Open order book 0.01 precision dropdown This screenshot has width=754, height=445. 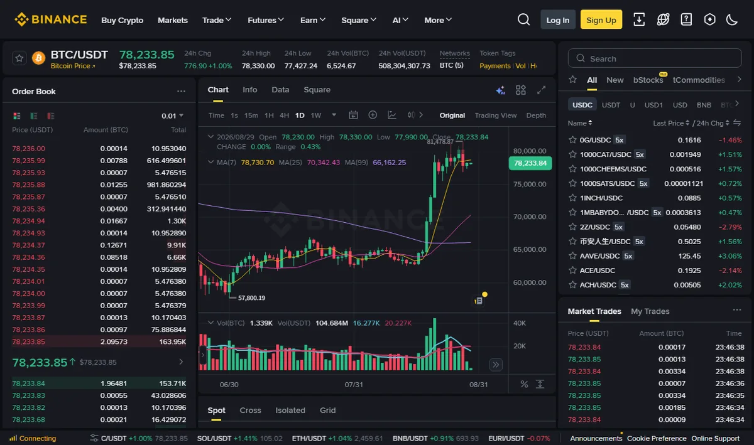tap(173, 115)
